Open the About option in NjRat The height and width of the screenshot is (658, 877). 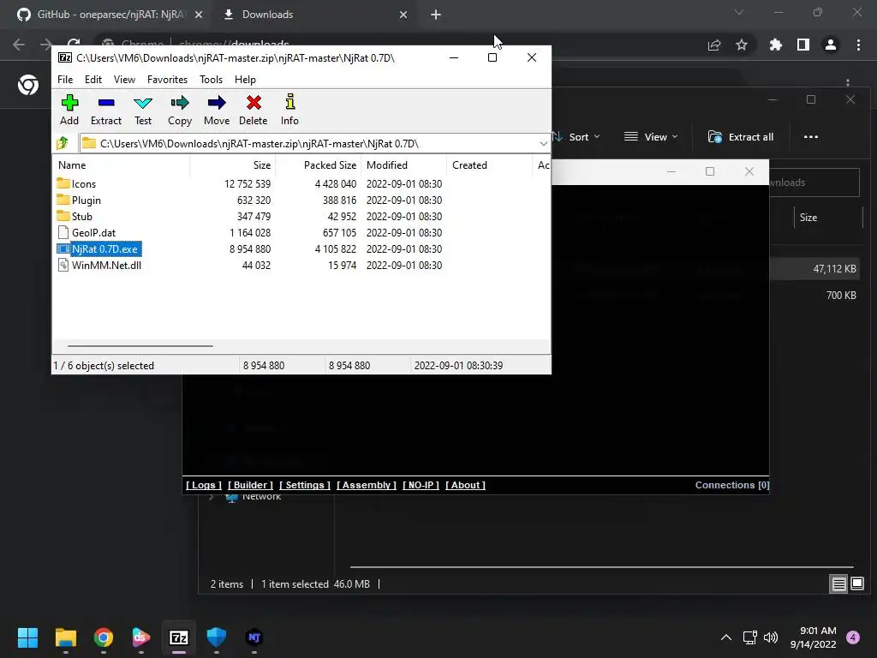[465, 485]
